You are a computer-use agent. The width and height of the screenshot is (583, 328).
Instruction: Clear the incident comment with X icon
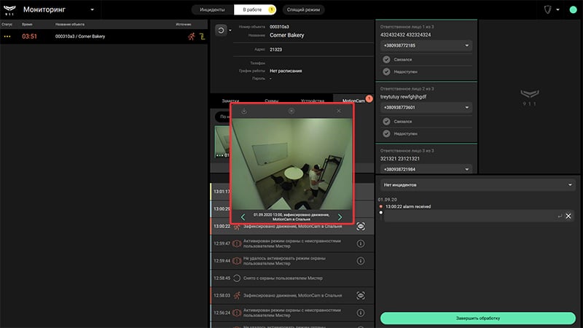pos(568,216)
